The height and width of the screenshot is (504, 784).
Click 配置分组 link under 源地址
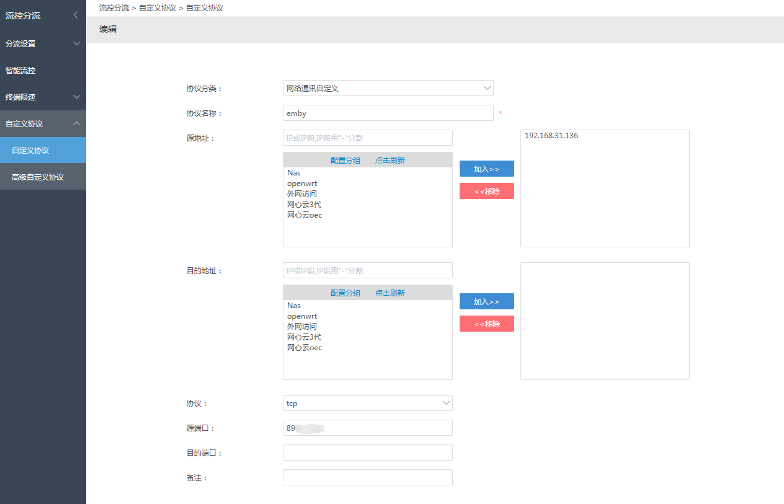[x=345, y=161]
